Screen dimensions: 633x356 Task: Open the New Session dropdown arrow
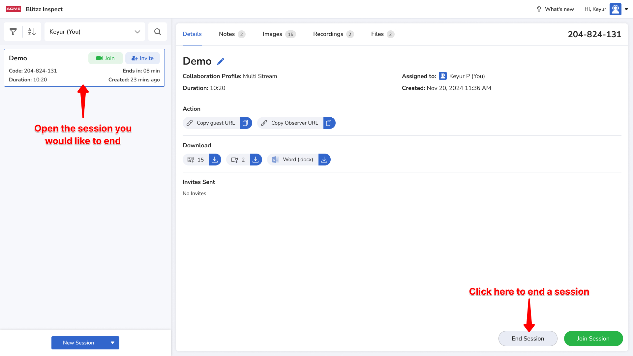pos(113,343)
